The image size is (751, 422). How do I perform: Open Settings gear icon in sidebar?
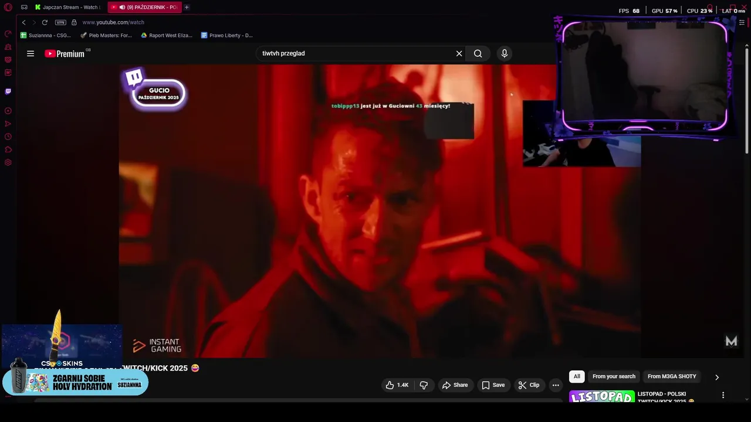8,162
